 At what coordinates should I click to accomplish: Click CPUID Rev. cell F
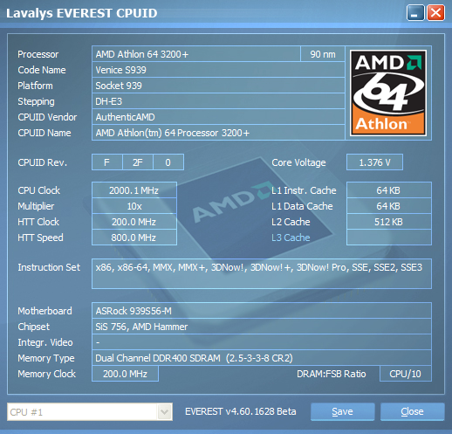click(107, 162)
